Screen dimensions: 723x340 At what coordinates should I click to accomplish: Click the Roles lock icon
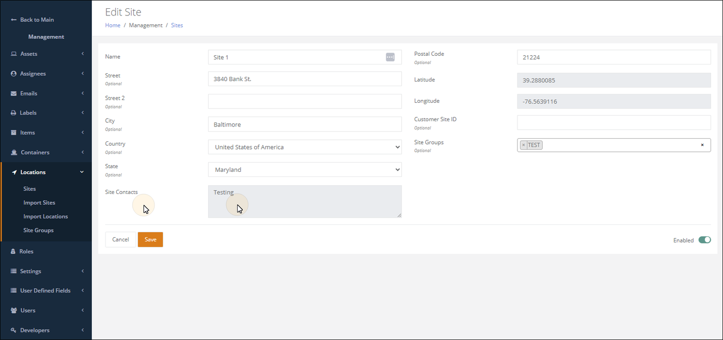pyautogui.click(x=14, y=251)
